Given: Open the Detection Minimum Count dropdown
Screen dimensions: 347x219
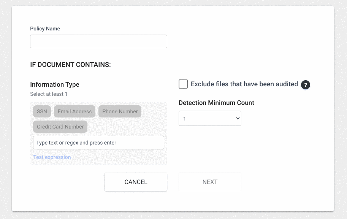Looking at the screenshot, I should pyautogui.click(x=210, y=118).
